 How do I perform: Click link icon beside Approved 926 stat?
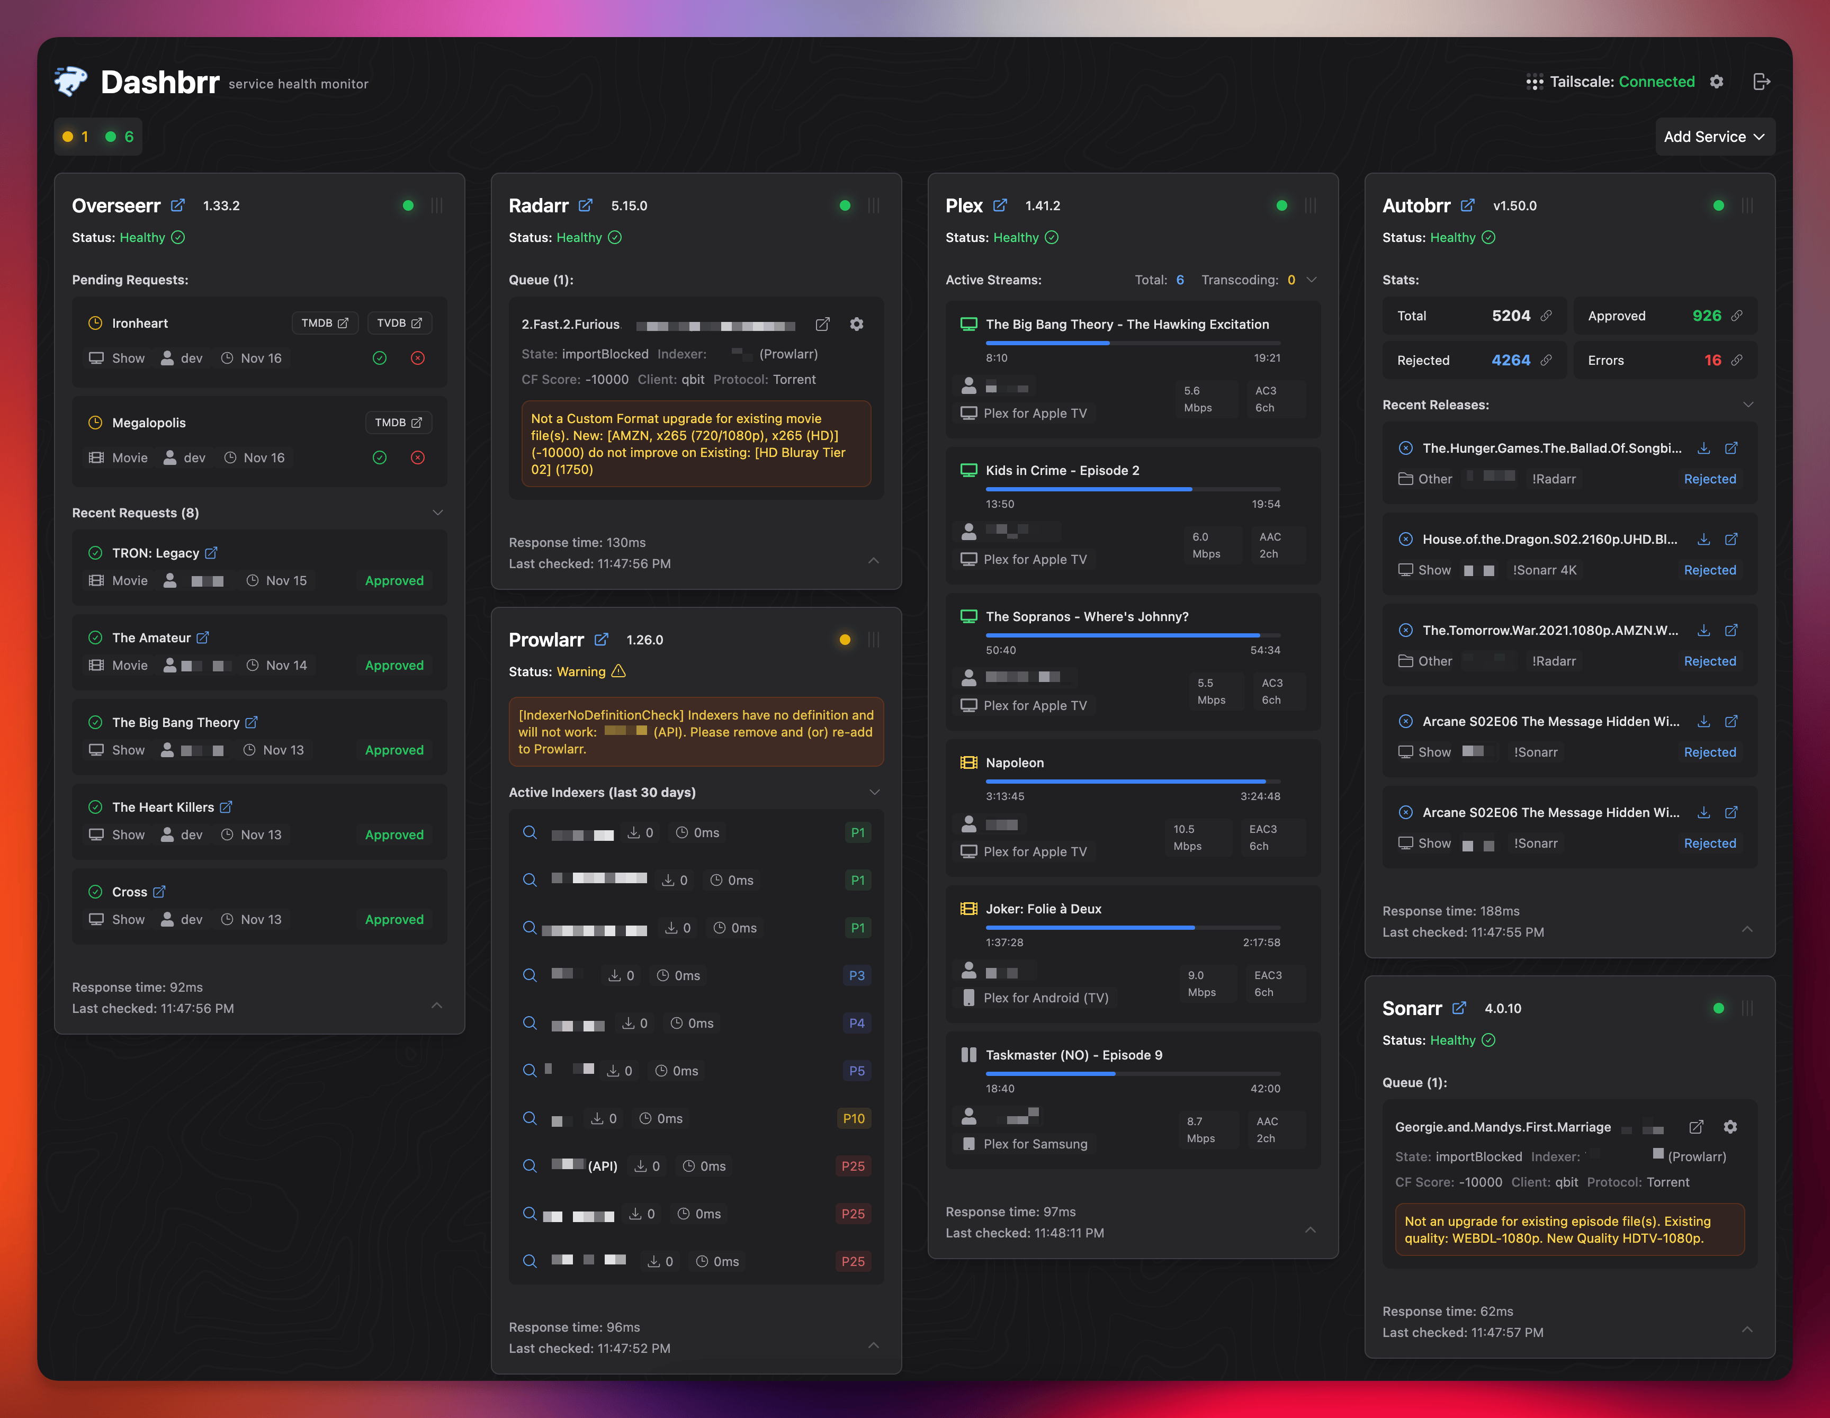click(x=1737, y=316)
